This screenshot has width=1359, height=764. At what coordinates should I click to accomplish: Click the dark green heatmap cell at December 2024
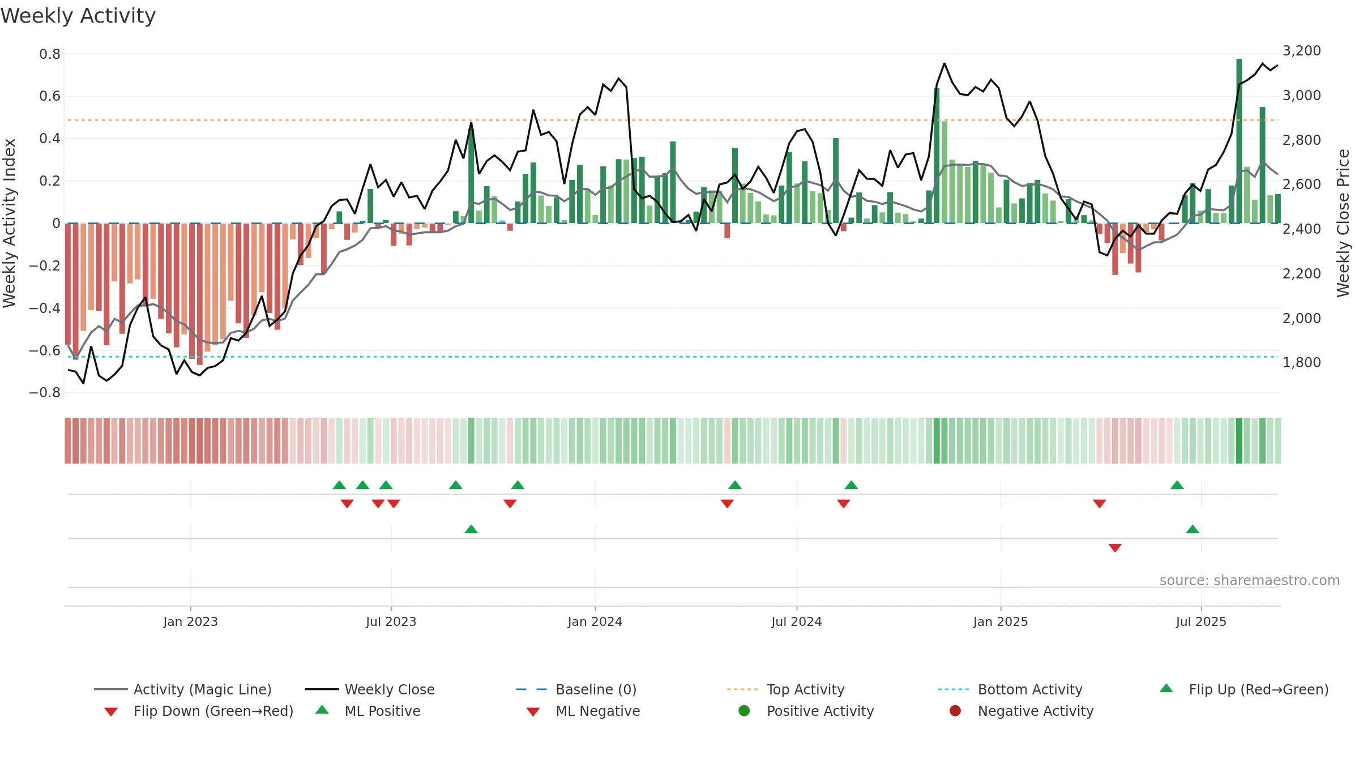tap(937, 441)
